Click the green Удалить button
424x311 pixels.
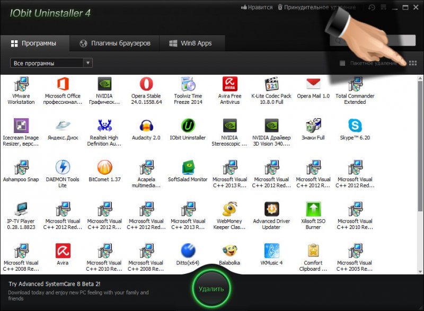click(211, 289)
